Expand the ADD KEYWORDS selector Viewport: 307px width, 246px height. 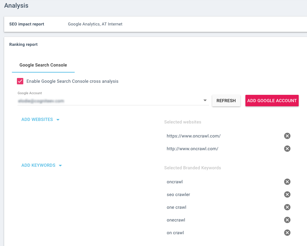[41, 165]
